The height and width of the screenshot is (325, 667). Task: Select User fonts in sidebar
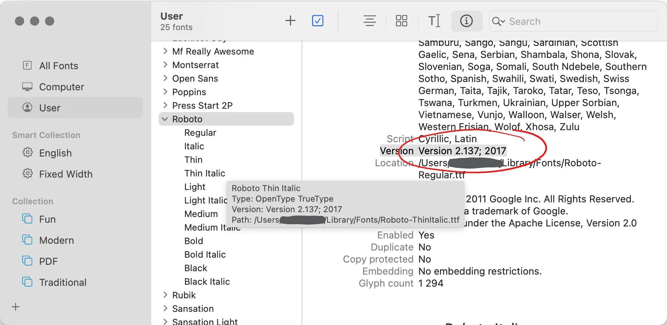pyautogui.click(x=75, y=108)
